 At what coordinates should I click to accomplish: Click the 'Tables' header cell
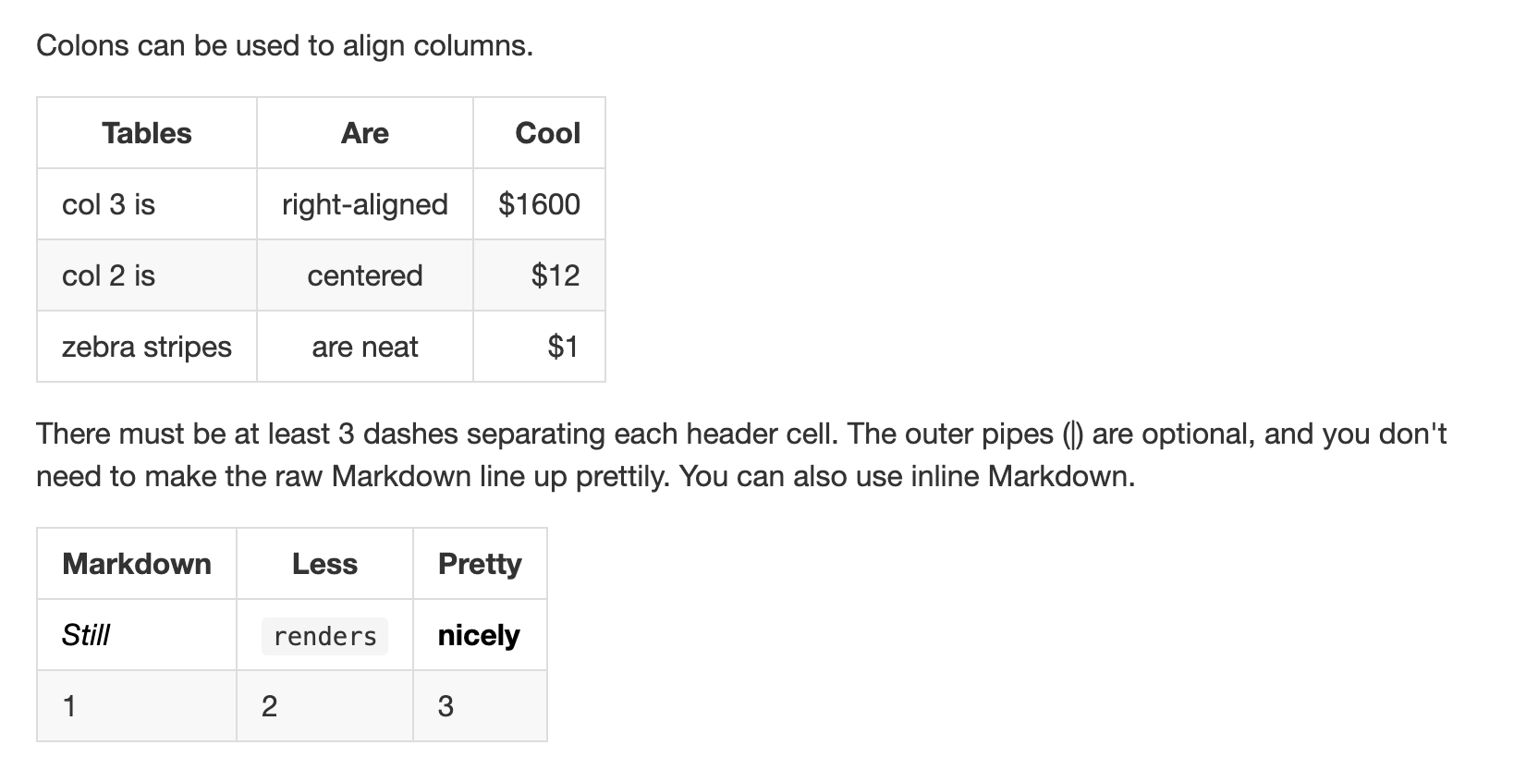(147, 133)
